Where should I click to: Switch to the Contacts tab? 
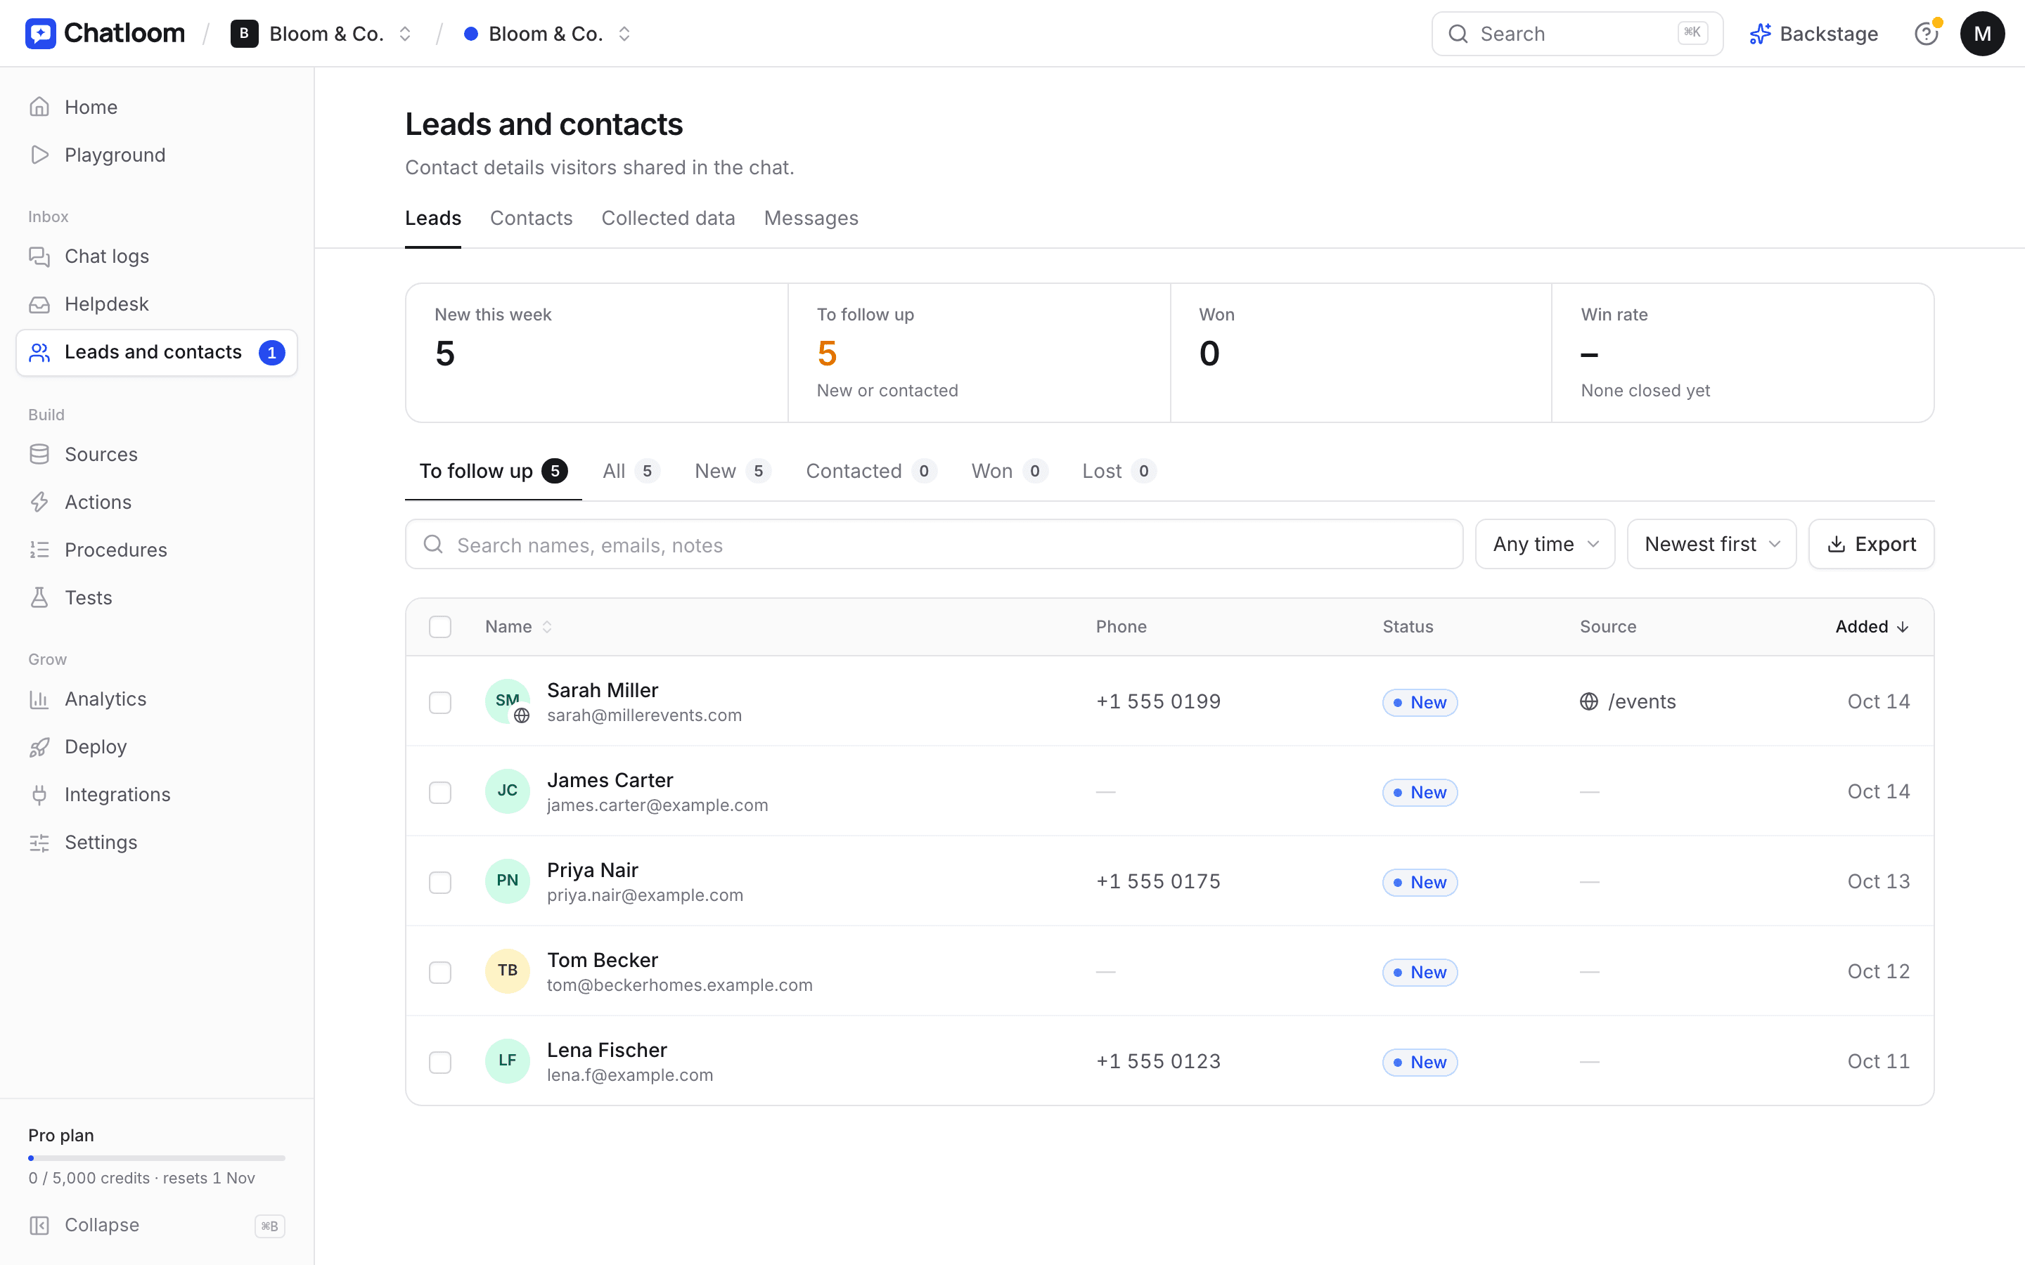[531, 219]
